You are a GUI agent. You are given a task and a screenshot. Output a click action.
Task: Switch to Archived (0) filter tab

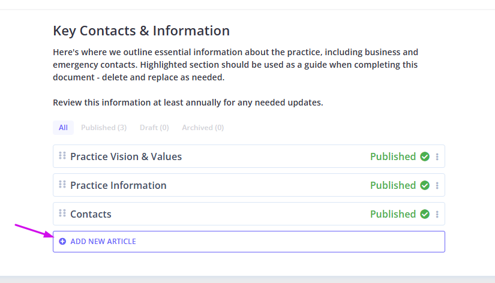click(x=203, y=128)
